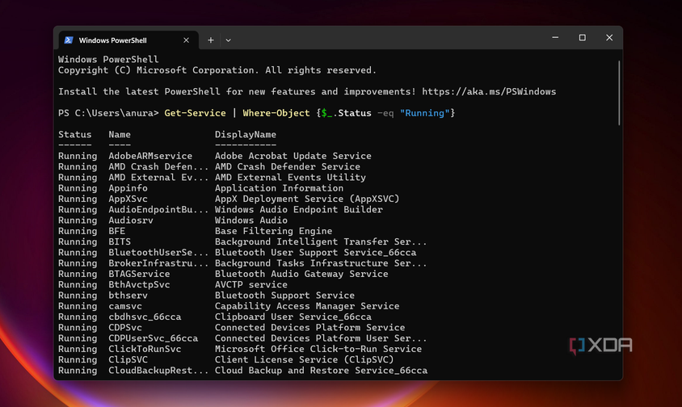Click the ClickToRunSvc service entry
This screenshot has height=407, width=682.
(145, 349)
